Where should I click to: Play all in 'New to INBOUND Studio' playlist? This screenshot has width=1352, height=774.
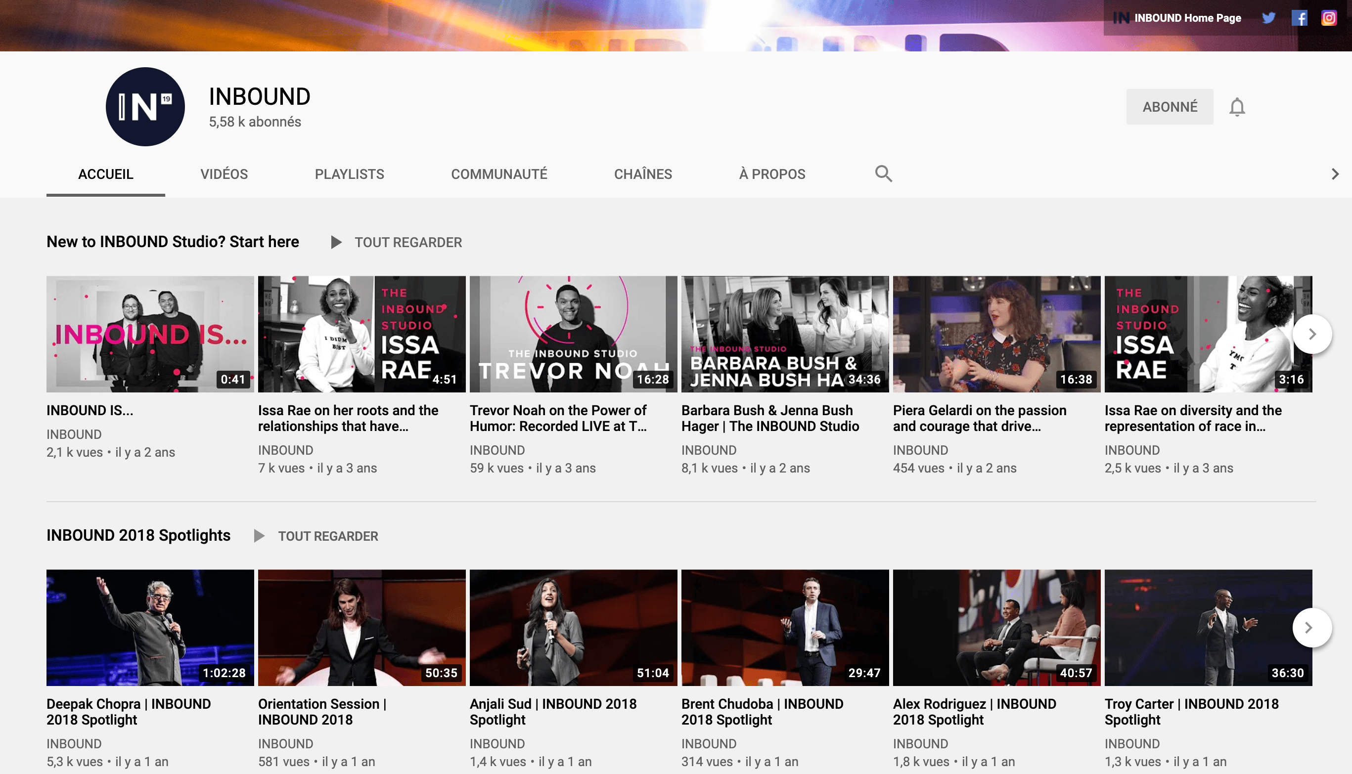(x=408, y=242)
